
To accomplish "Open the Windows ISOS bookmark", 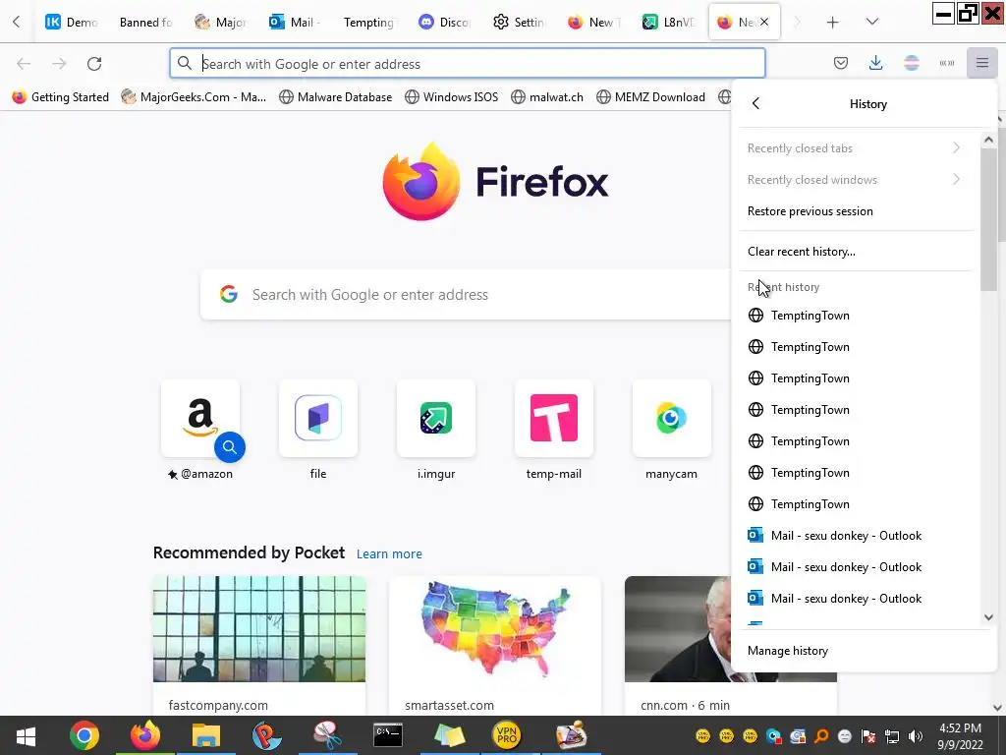I will click(x=452, y=97).
